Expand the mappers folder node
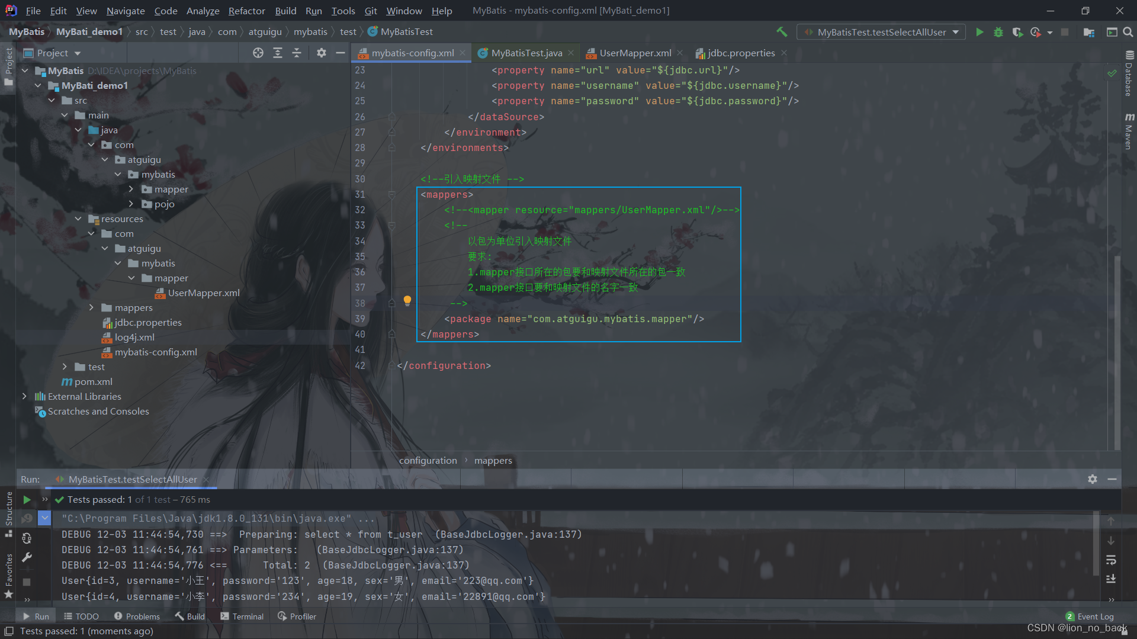The image size is (1137, 639). tap(91, 307)
